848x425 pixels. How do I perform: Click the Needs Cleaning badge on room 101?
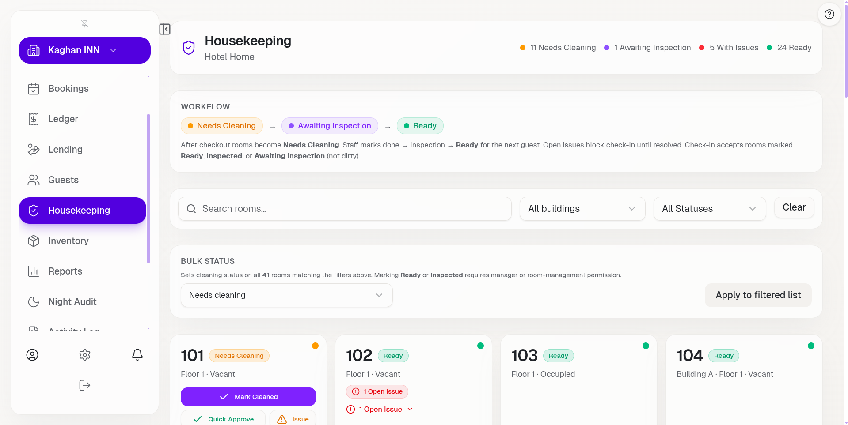point(239,356)
